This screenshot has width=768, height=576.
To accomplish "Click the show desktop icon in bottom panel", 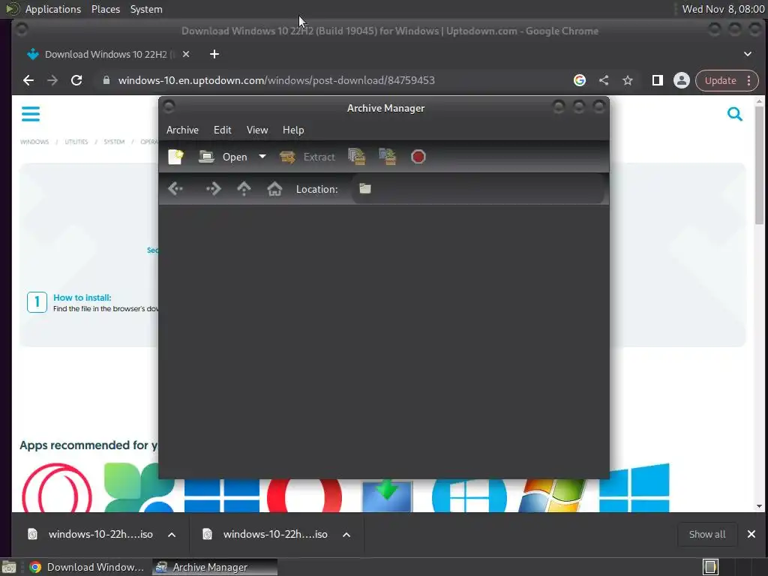I will 9,567.
